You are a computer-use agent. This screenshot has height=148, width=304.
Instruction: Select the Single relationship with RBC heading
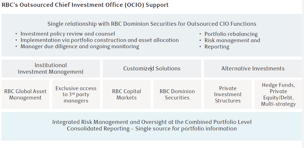(x=152, y=24)
